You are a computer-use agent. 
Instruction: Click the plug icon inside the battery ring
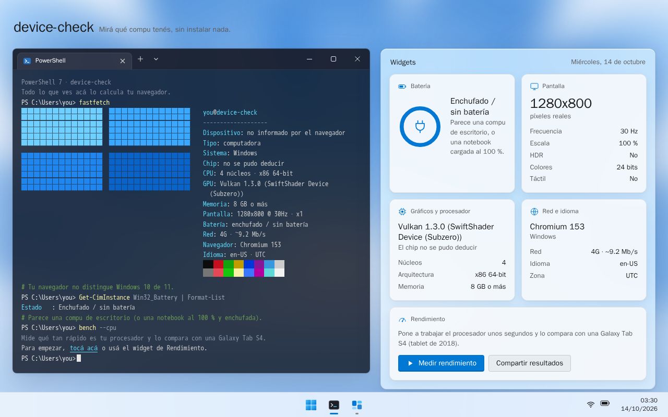click(420, 127)
